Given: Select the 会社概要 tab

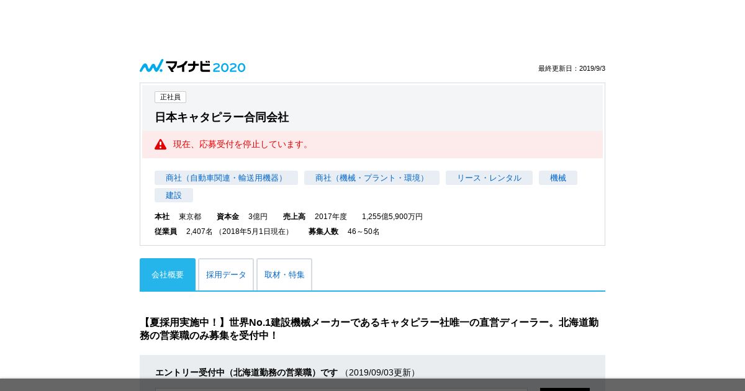Looking at the screenshot, I should tap(168, 274).
